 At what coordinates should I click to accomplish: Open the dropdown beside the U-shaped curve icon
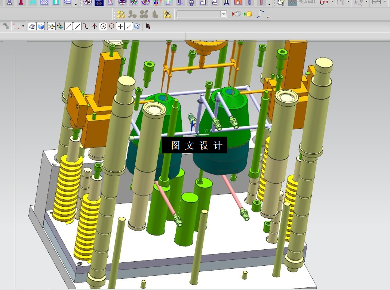pos(332,2)
